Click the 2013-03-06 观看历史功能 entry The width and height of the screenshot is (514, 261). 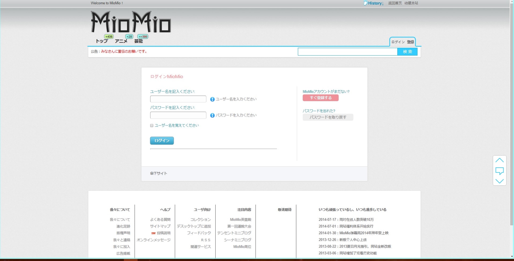pyautogui.click(x=348, y=253)
